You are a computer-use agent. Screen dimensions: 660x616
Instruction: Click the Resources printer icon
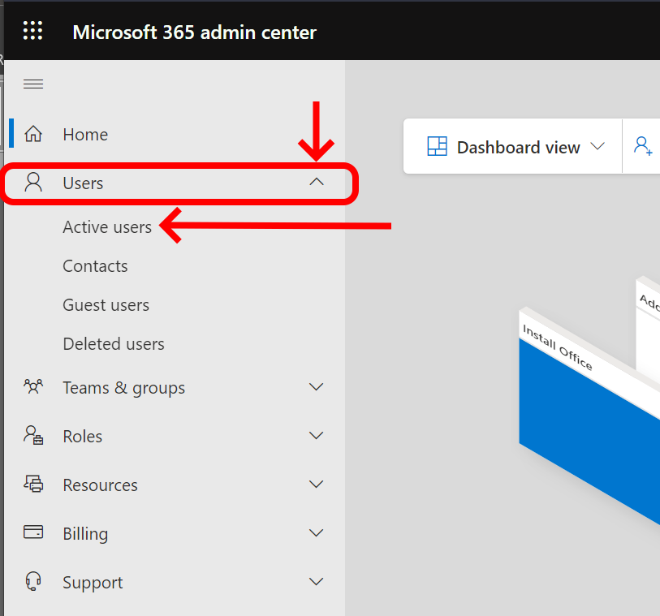pyautogui.click(x=33, y=485)
